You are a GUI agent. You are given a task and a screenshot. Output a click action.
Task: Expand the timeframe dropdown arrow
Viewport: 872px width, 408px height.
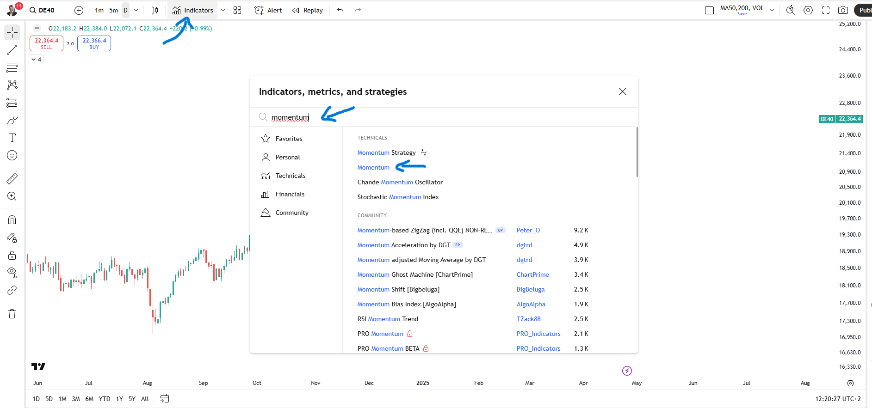136,10
